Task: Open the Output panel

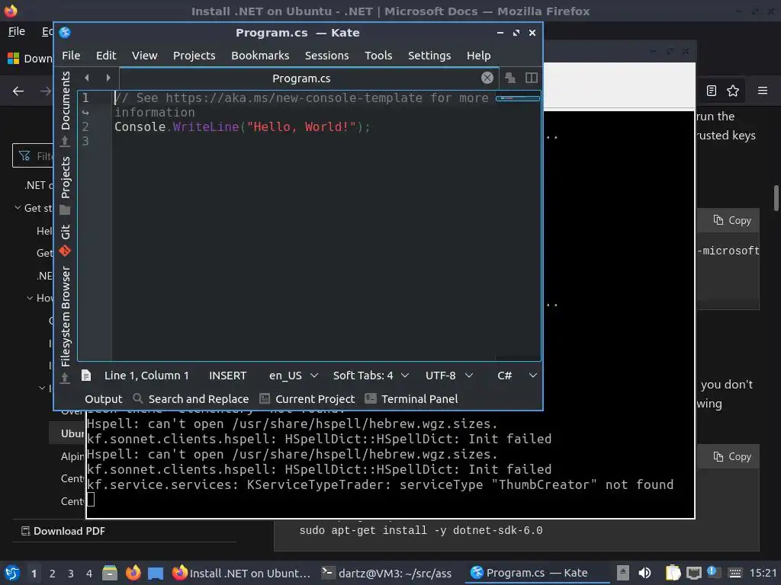Action: [x=103, y=399]
